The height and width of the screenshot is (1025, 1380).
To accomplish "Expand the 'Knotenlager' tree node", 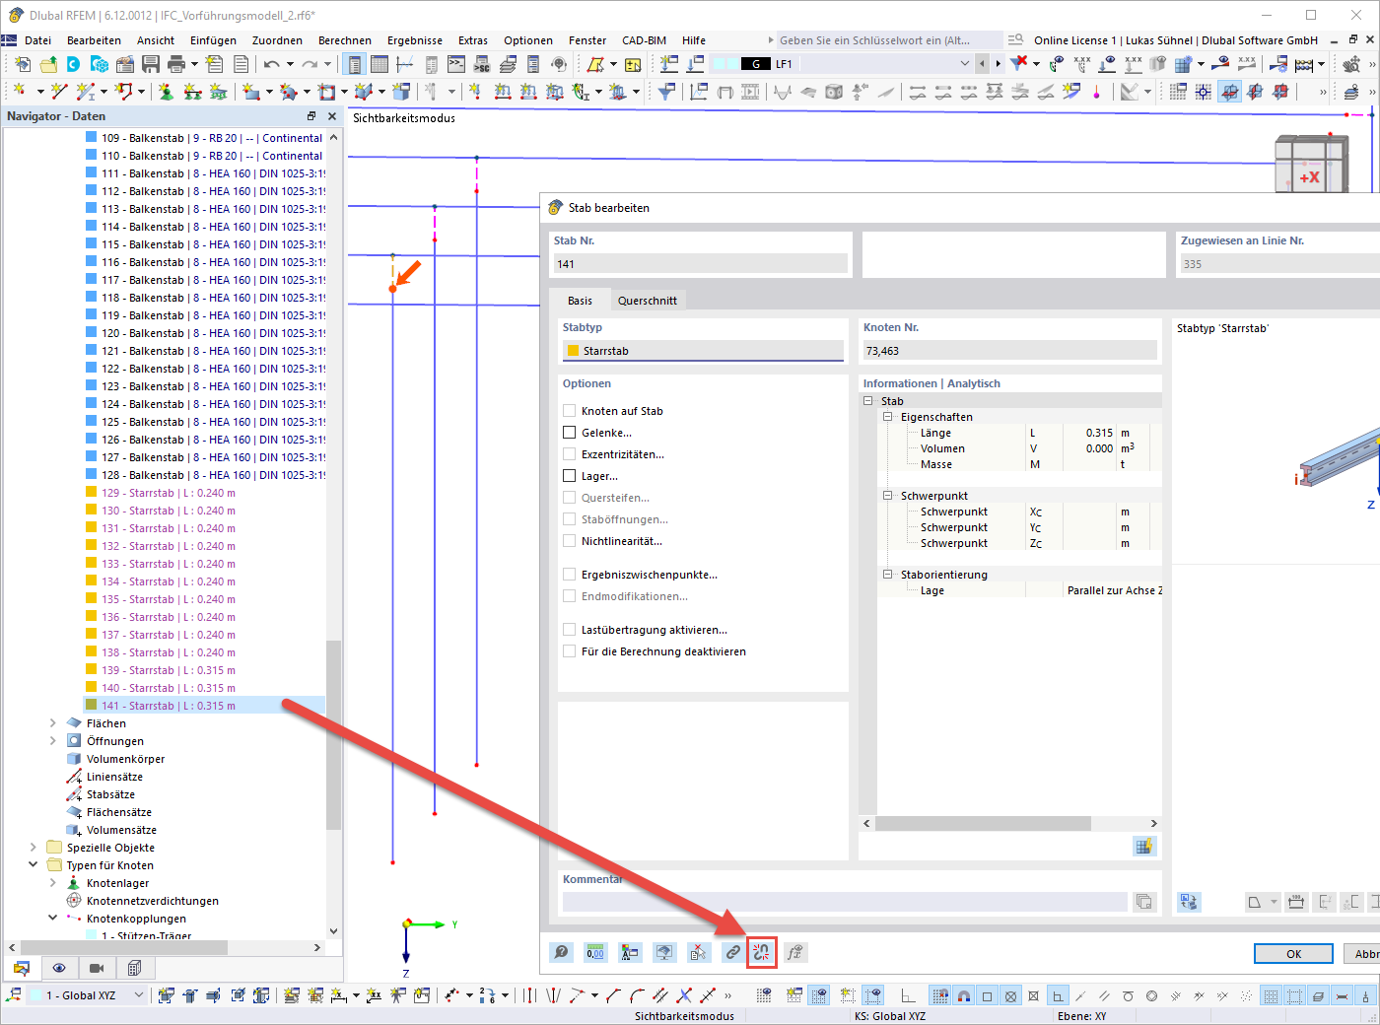I will 53,883.
